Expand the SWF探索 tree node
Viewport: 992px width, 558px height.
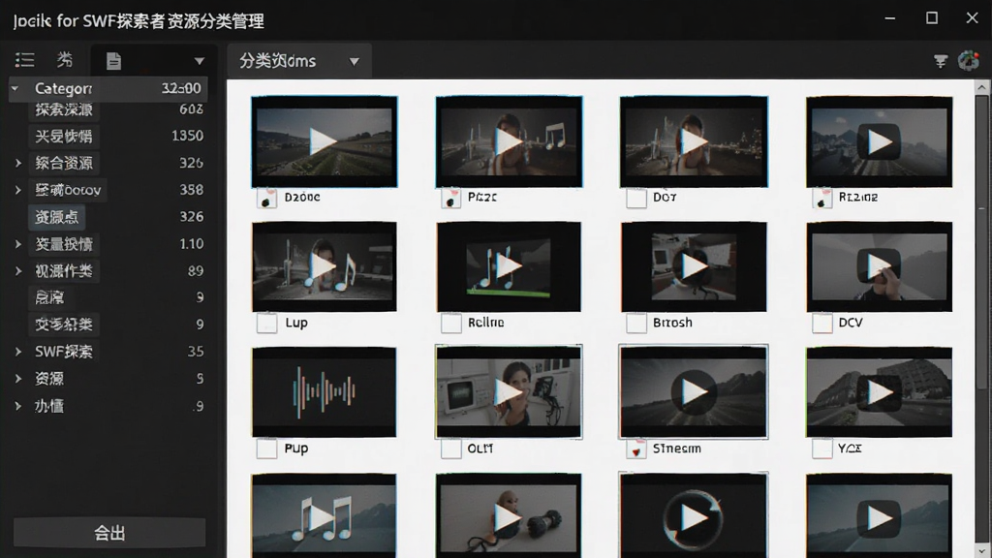[x=18, y=352]
